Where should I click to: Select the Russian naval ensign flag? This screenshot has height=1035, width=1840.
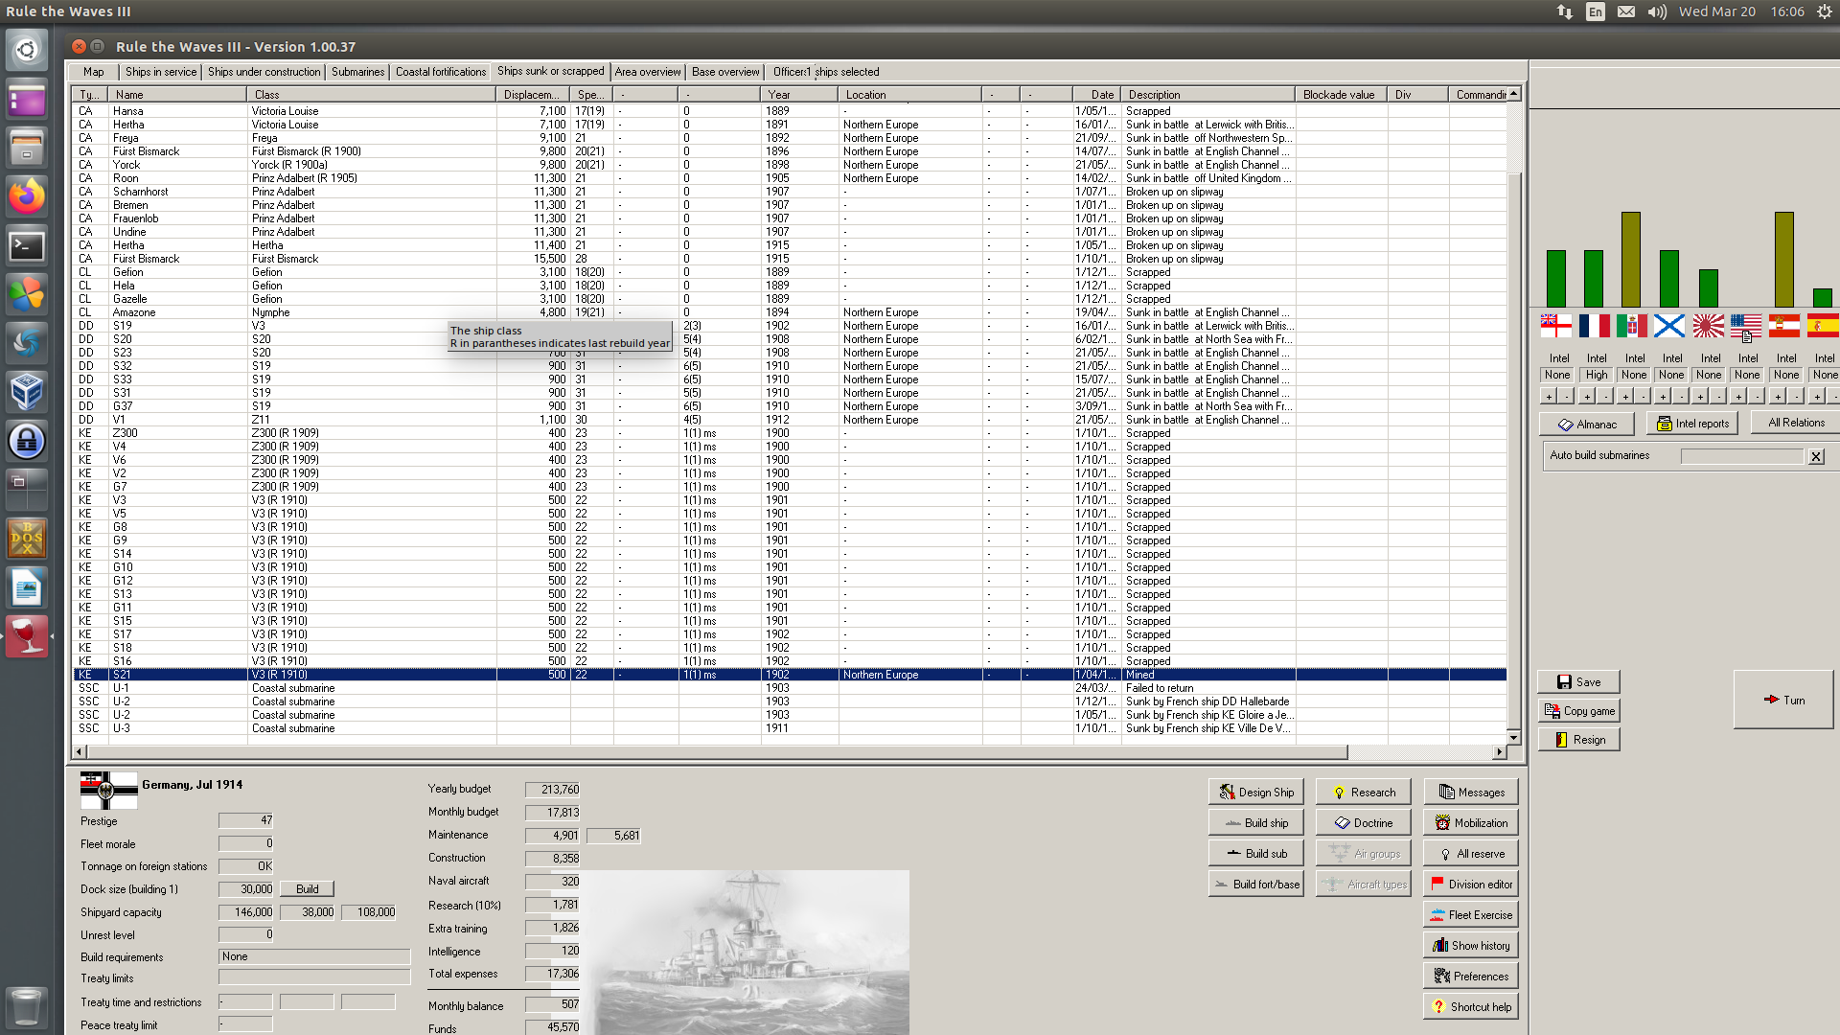(x=1669, y=326)
